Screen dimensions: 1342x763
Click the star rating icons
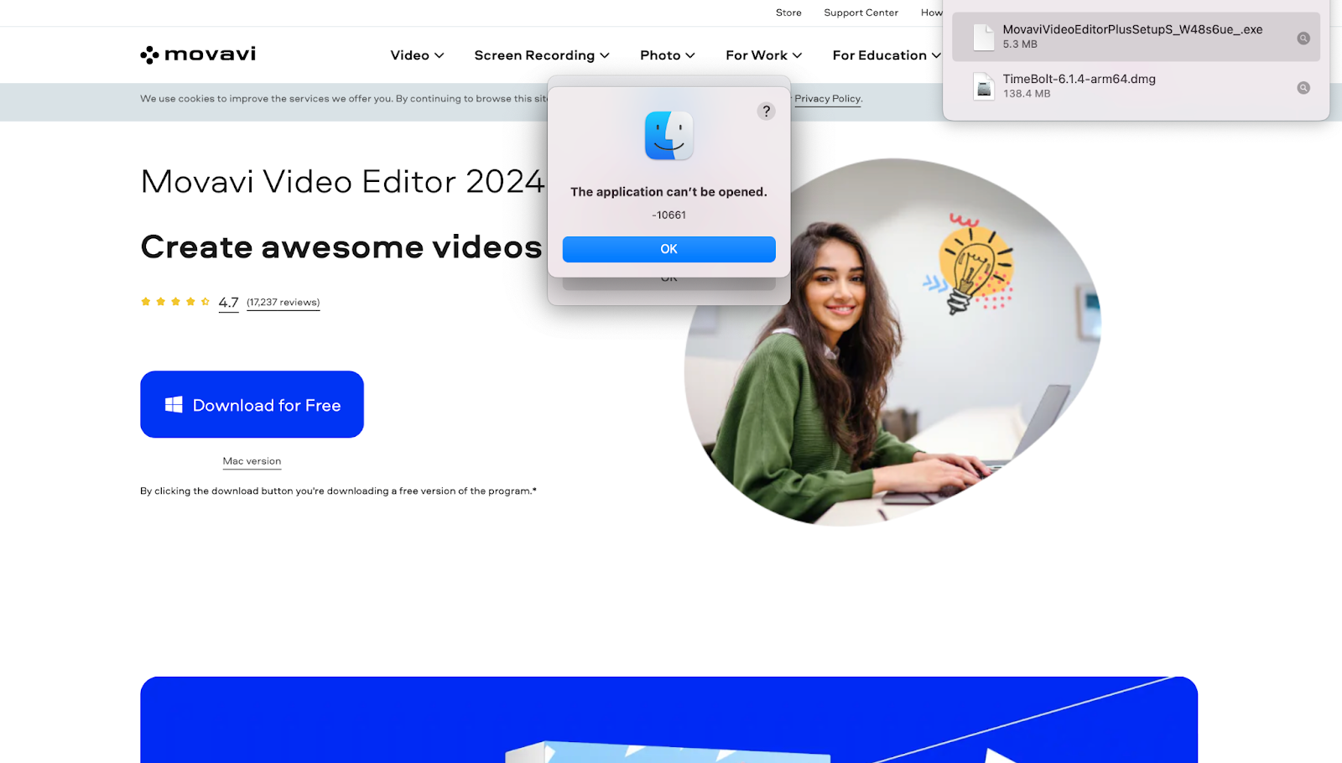coord(175,302)
